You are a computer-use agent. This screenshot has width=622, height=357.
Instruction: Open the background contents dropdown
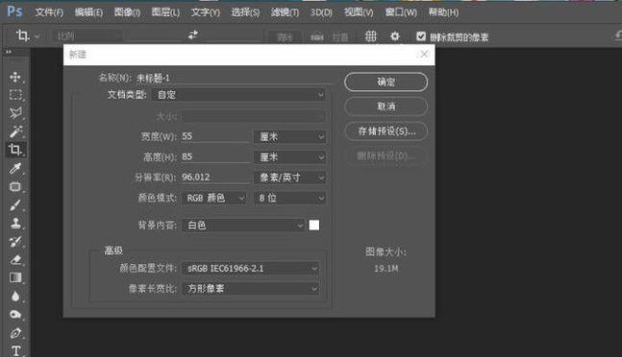pos(243,226)
